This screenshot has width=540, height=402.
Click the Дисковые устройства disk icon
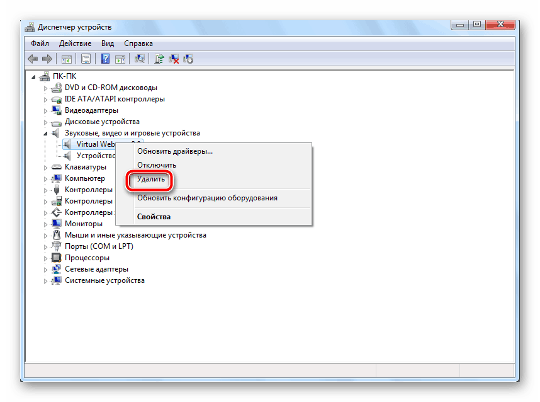pos(57,122)
